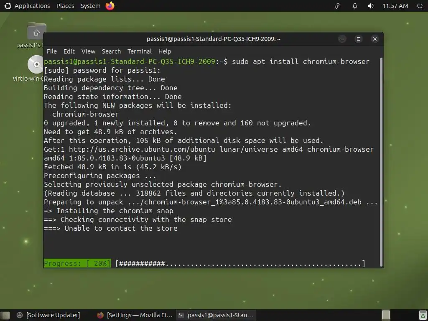428x321 pixels.
Task: Switch to Software Updater in taskbar
Action: [48, 315]
